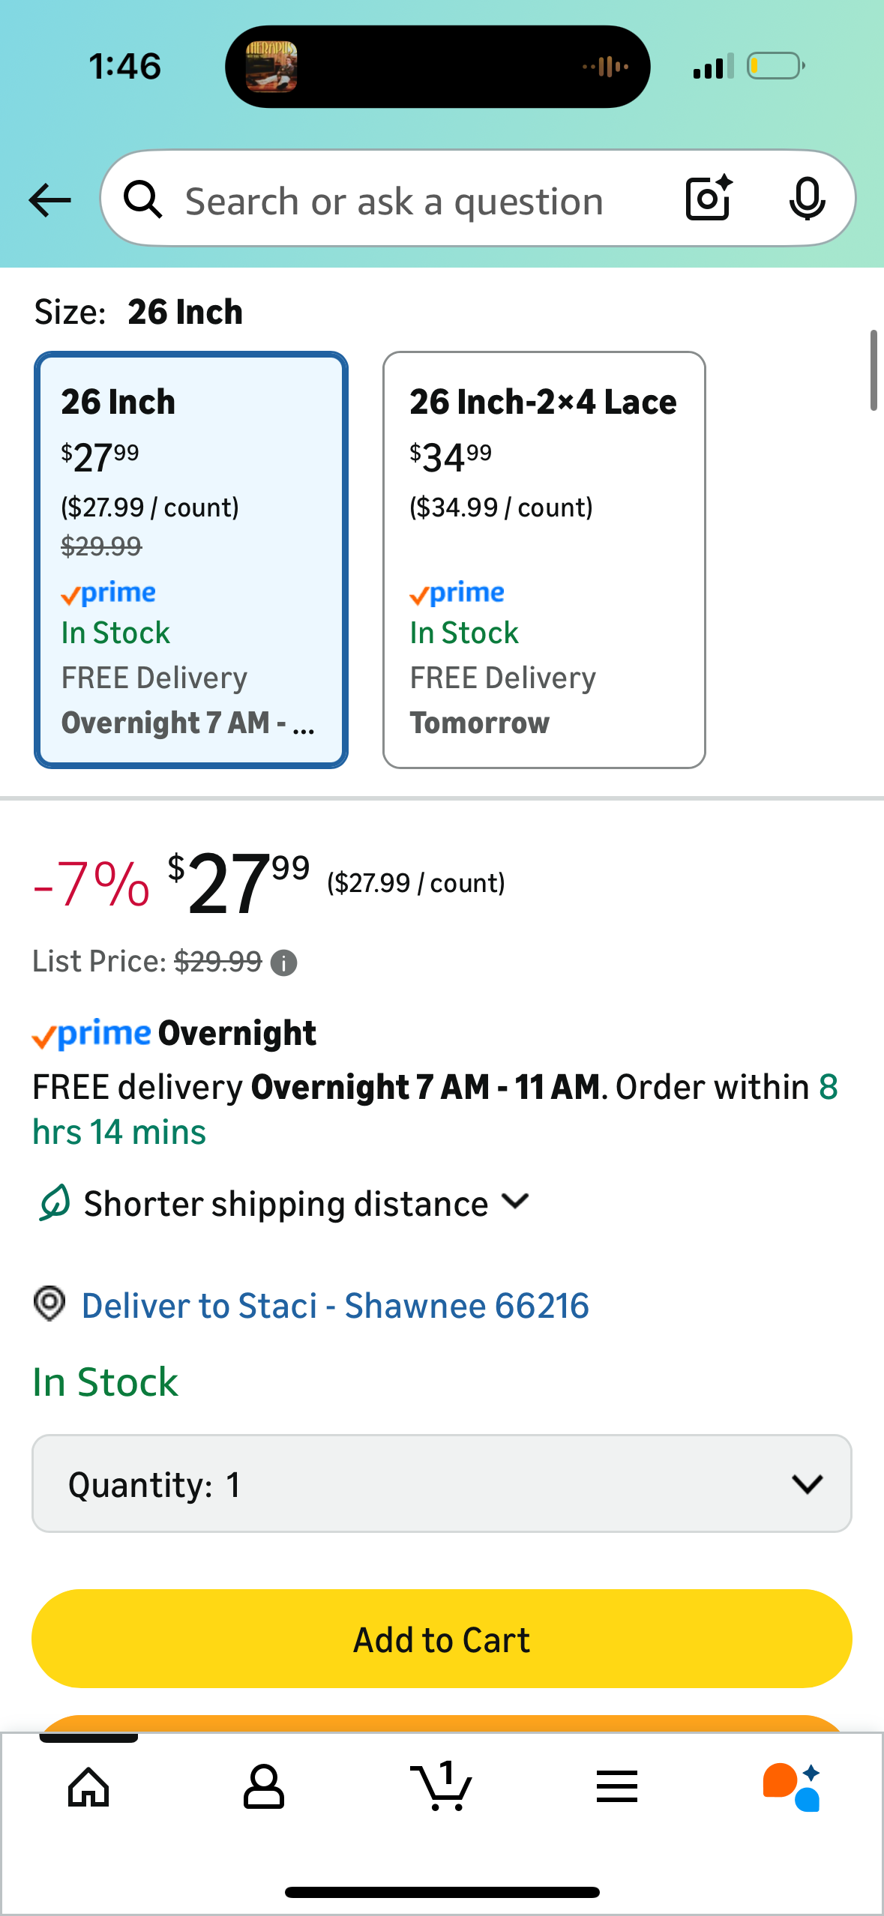
Task: Open the account profile tab
Action: (264, 1787)
